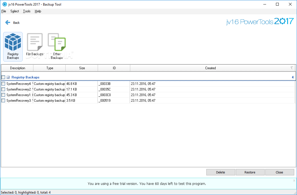Click the jv16 PowerTools 2017 logo

260,21
